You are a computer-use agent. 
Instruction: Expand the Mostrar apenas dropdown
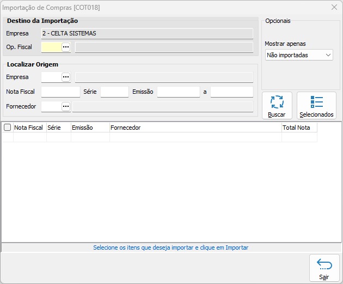tap(299, 55)
